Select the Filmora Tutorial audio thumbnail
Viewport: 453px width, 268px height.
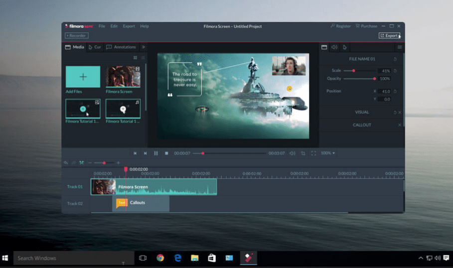(x=123, y=109)
